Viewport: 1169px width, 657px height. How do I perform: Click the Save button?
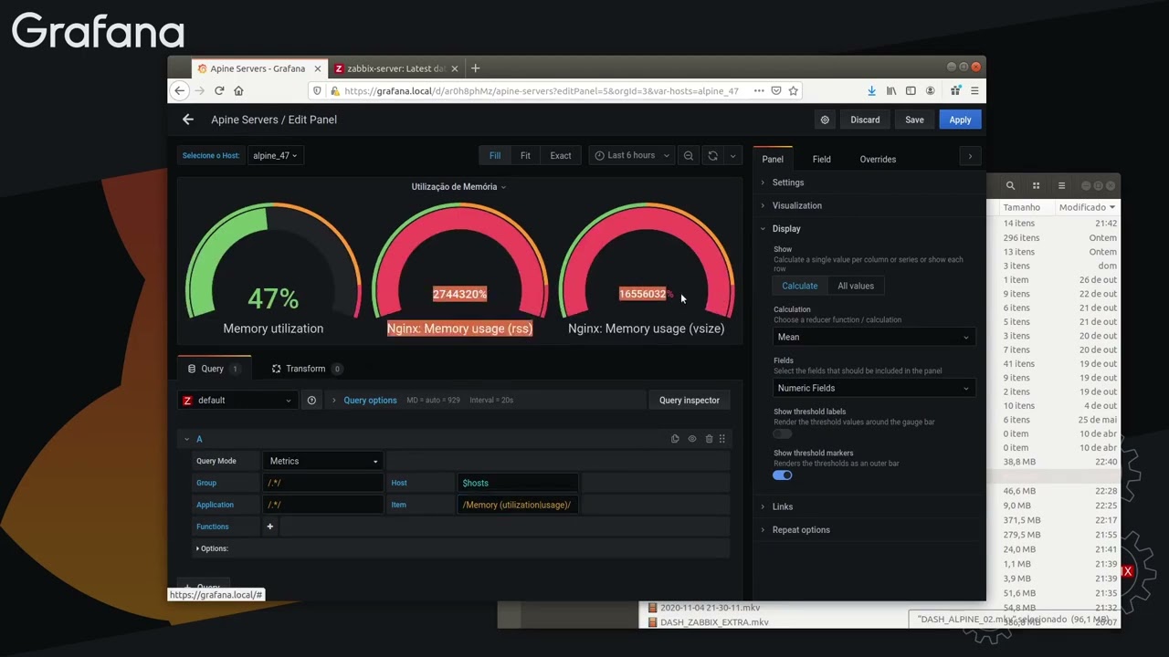[x=914, y=120]
